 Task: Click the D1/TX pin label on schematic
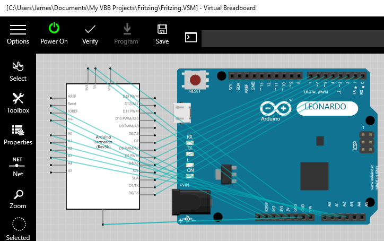pos(134,186)
